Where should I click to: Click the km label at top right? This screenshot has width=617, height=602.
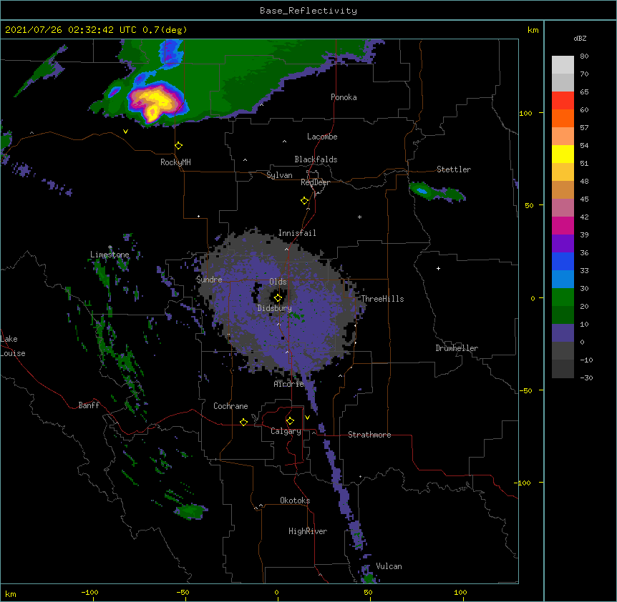point(533,30)
